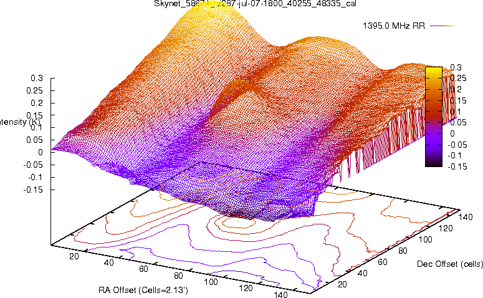Click the -0.1 tick on the Intensity axis
Screen dimensions: 483x298
pyautogui.click(x=36, y=177)
